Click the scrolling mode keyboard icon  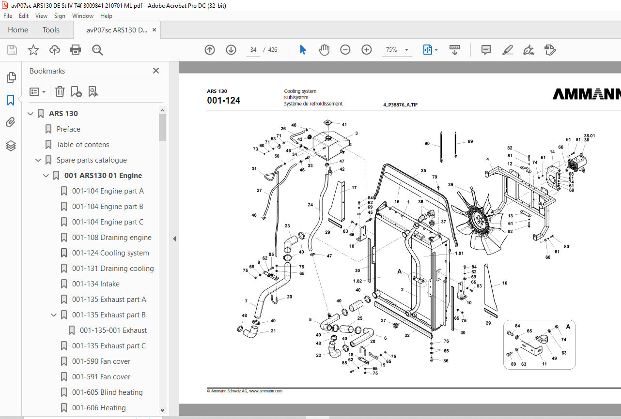[455, 50]
